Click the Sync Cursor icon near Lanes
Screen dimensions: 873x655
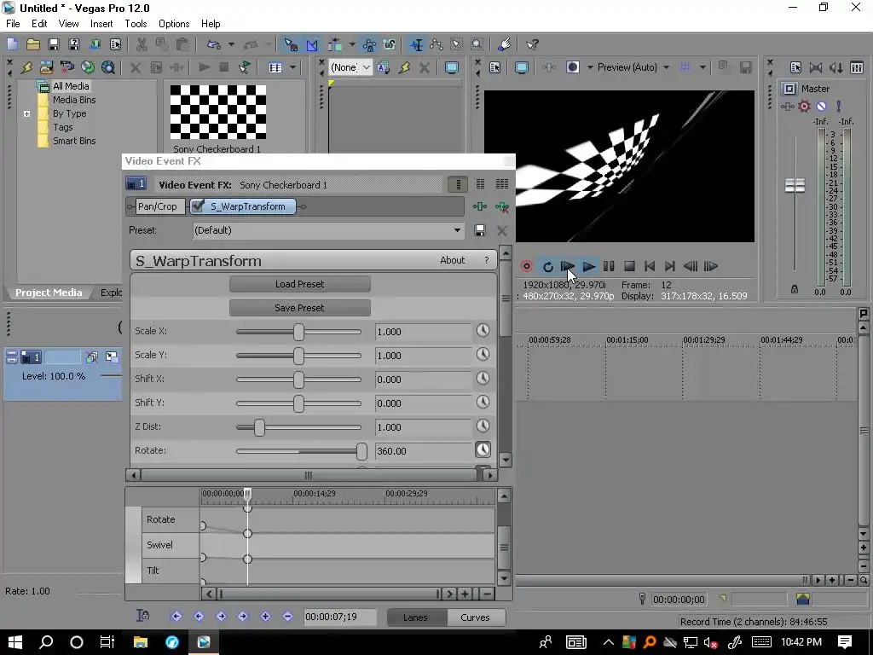(x=142, y=616)
